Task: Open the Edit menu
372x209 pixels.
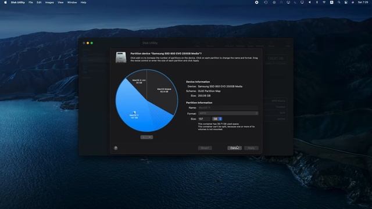Action: 39,2
